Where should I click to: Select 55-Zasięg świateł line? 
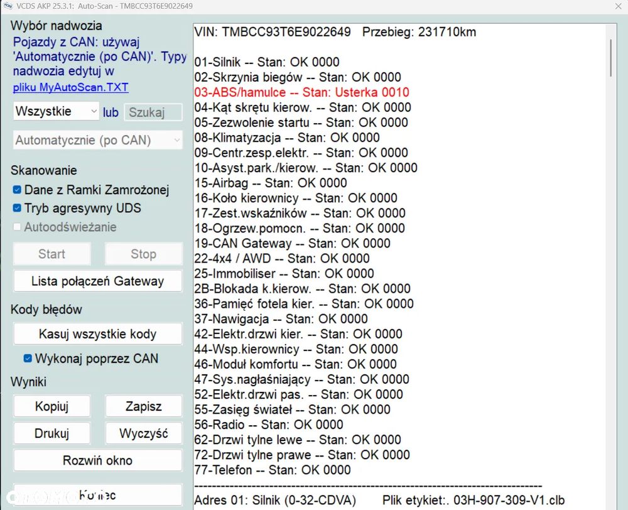click(x=293, y=410)
